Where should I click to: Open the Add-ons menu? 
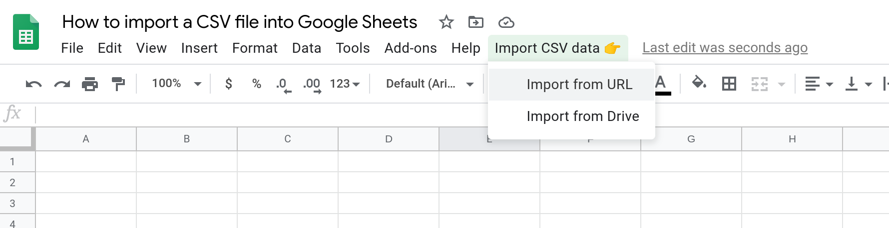(411, 48)
